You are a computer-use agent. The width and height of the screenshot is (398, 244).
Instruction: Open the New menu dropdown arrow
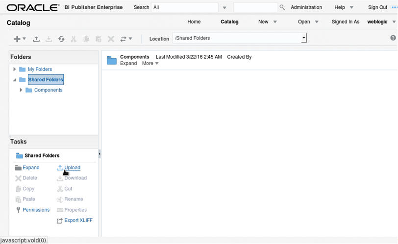(275, 22)
